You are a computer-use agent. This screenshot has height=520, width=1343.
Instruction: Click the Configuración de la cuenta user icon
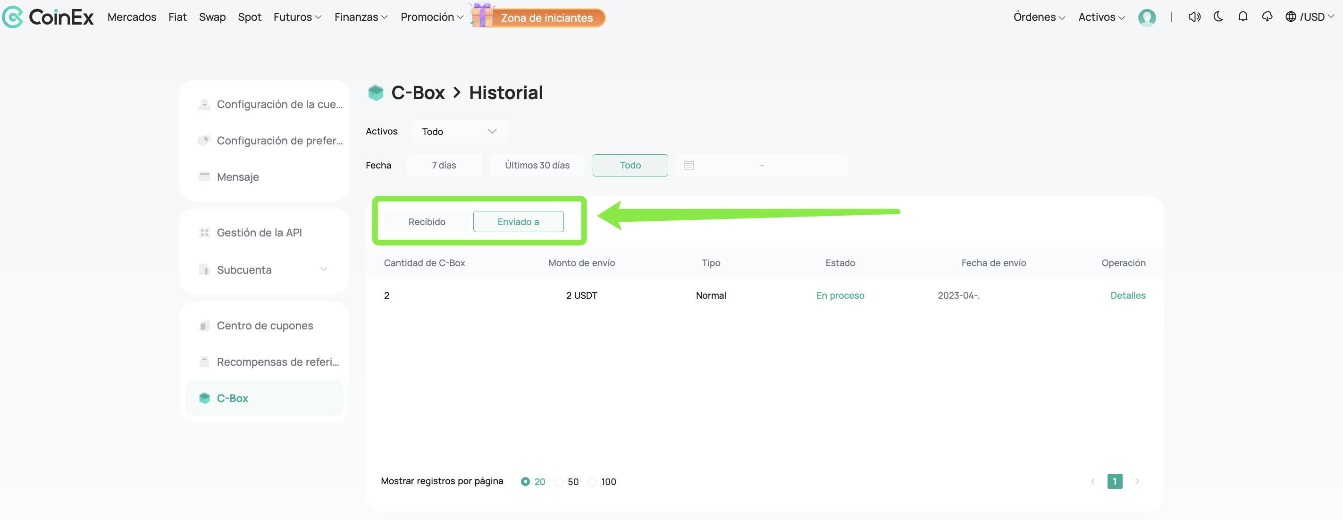204,104
